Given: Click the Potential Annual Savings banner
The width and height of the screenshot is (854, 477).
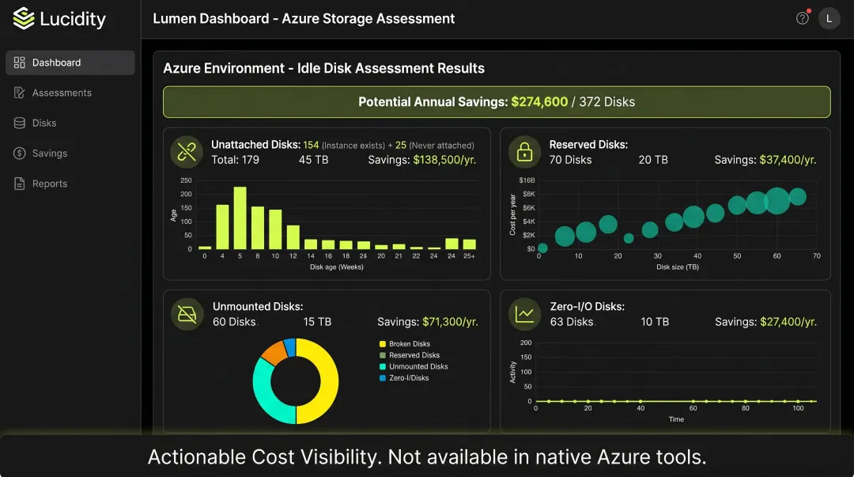Looking at the screenshot, I should coord(497,102).
